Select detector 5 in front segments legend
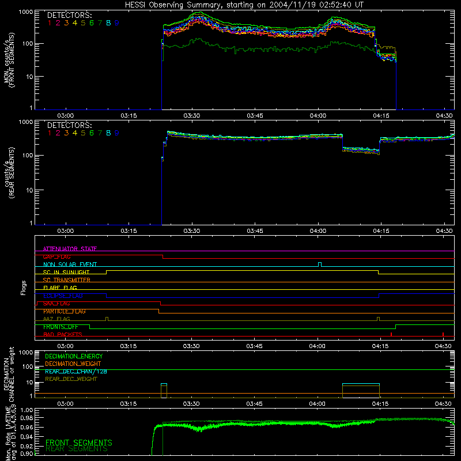Image resolution: width=461 pixels, height=461 pixels. pos(83,23)
